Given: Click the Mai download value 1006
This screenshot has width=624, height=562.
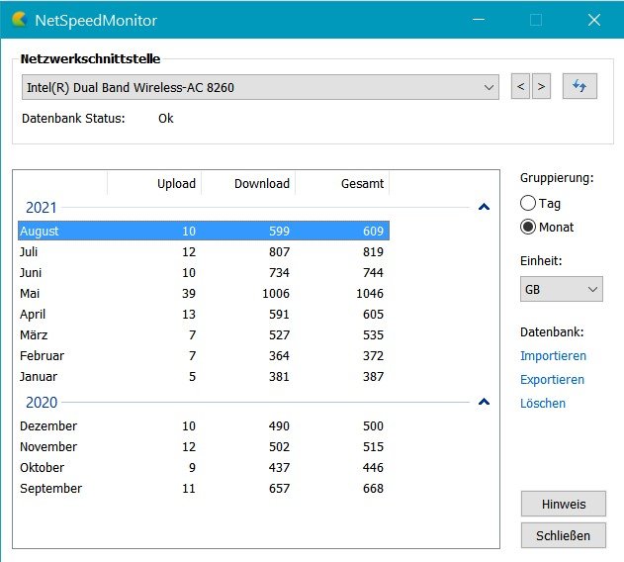Looking at the screenshot, I should click(x=276, y=294).
